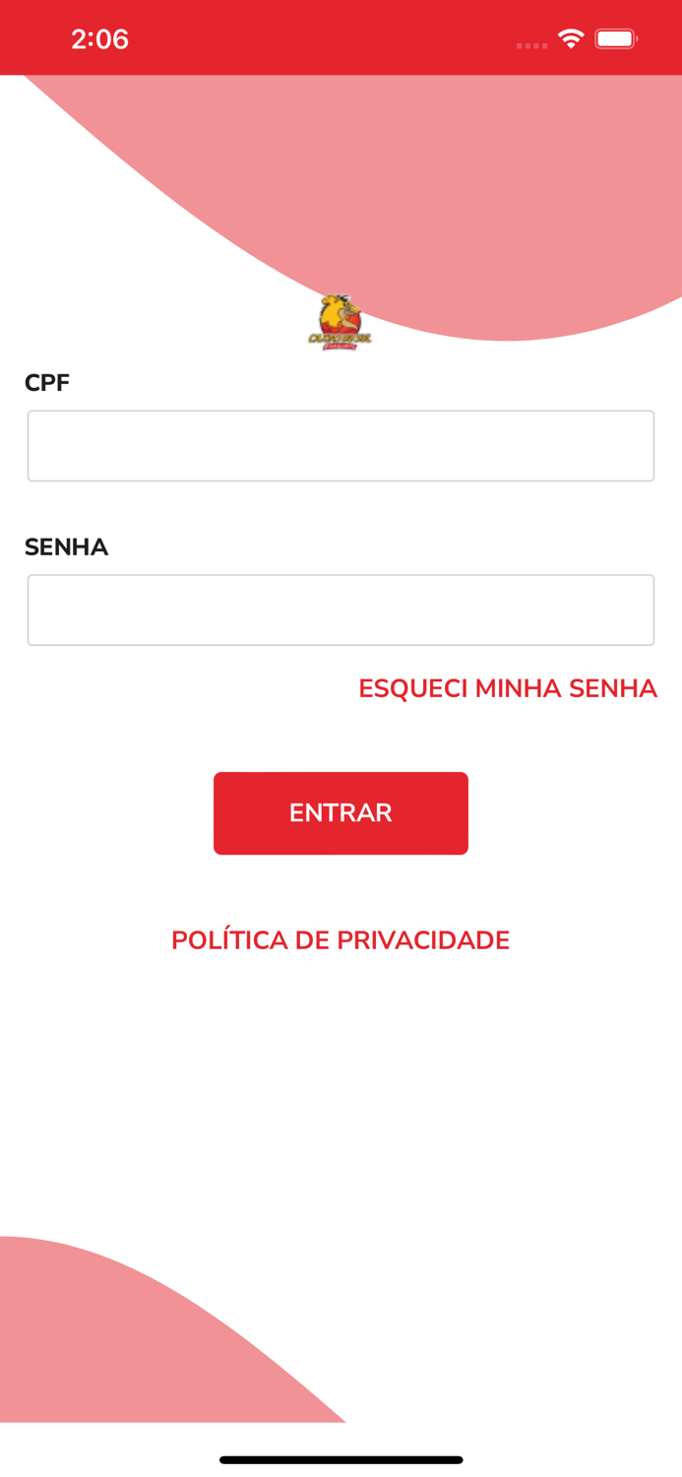682x1477 pixels.
Task: Click the cellular signal dots indicator
Action: 532,43
